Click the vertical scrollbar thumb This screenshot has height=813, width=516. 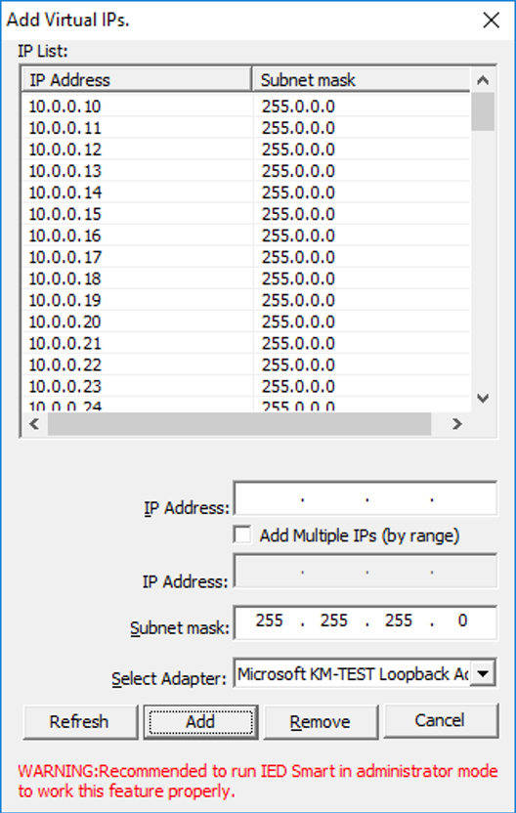[x=483, y=111]
